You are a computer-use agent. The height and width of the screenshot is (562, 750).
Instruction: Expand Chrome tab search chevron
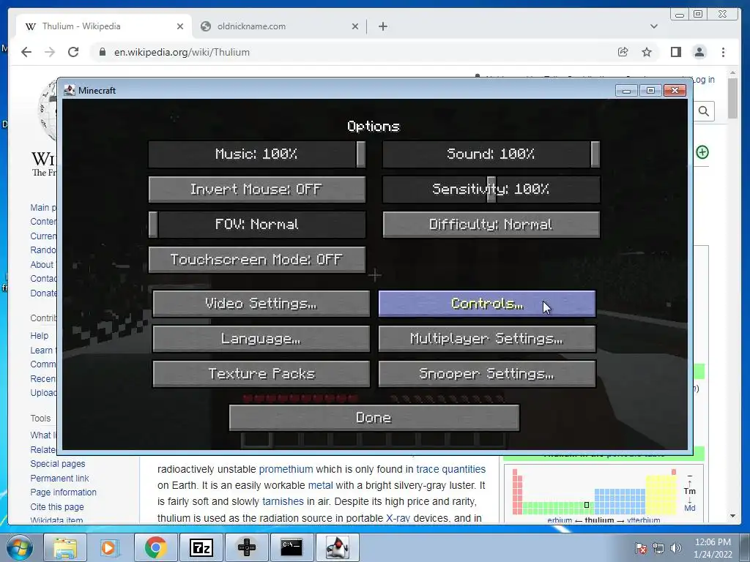pos(654,26)
